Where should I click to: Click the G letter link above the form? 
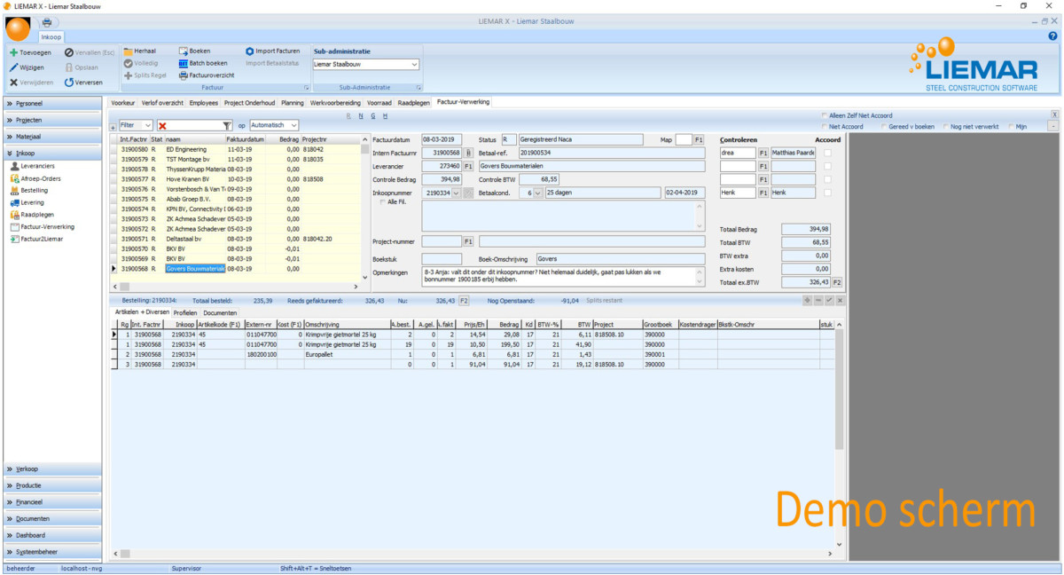coord(373,115)
